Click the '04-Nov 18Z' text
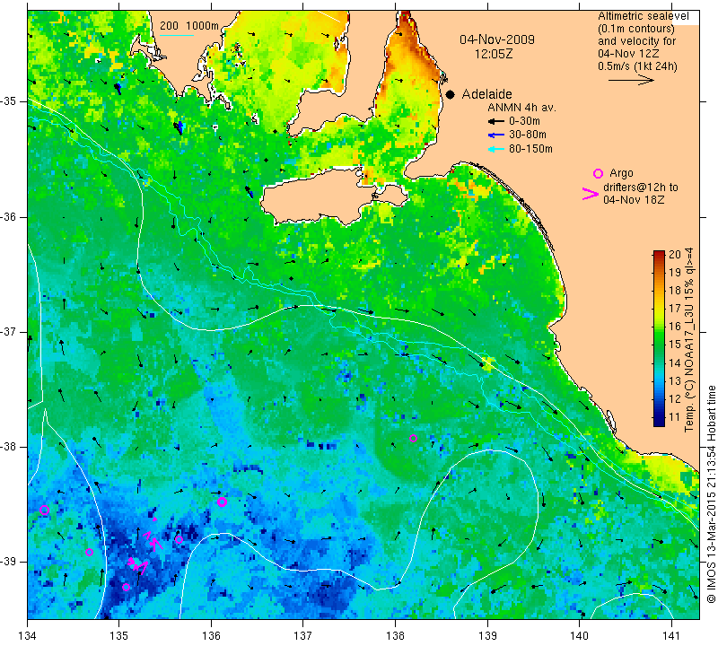The width and height of the screenshot is (718, 646). click(x=634, y=199)
